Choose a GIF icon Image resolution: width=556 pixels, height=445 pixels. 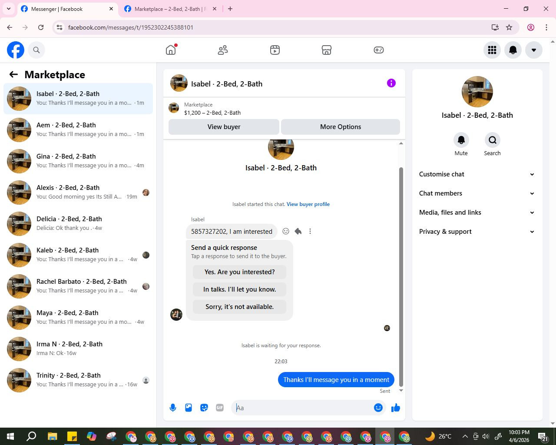tap(220, 408)
